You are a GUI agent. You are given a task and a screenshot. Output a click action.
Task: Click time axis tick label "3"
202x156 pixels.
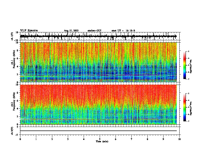68,139
